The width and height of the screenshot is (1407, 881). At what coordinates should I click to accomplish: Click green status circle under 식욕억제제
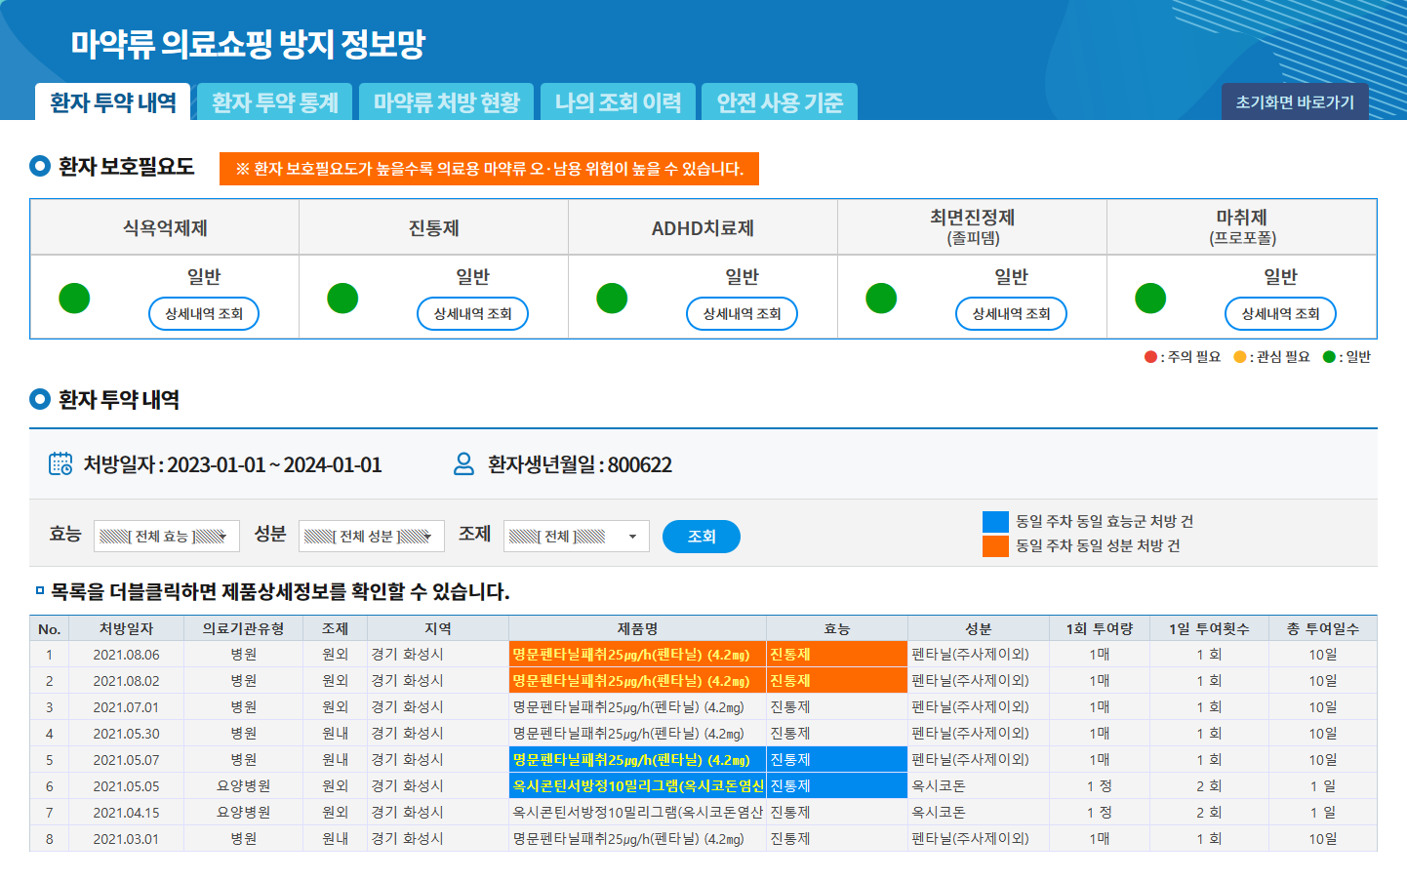[74, 298]
